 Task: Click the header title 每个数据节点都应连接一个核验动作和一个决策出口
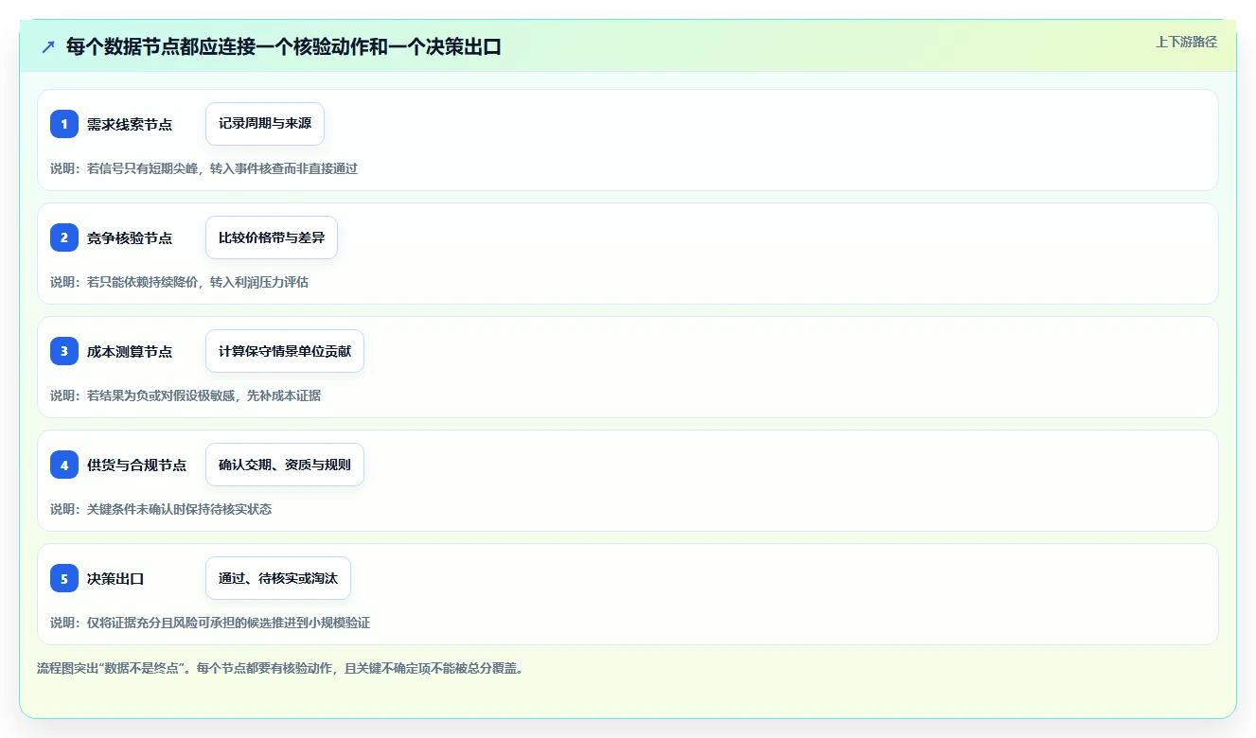[284, 47]
